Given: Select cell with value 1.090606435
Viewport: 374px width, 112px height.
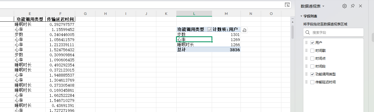Looking at the screenshot, I should (x=60, y=60).
